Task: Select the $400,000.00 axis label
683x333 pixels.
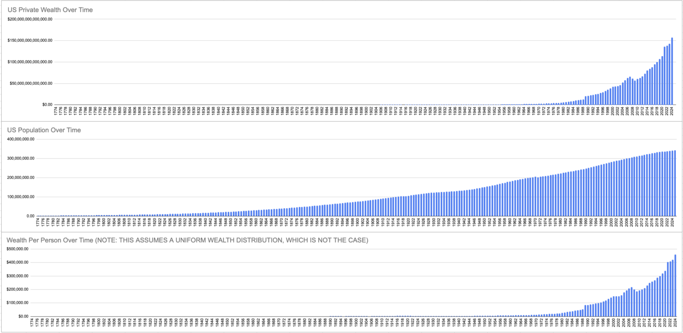Action: (x=18, y=262)
